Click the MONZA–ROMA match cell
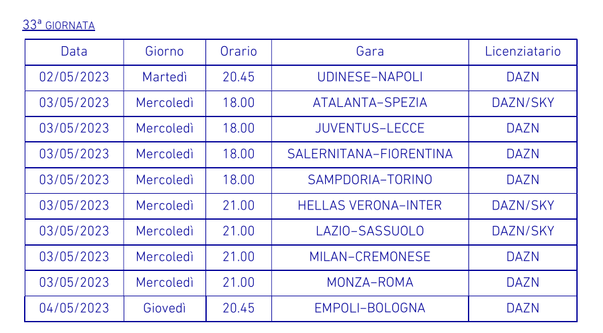 [370, 282]
